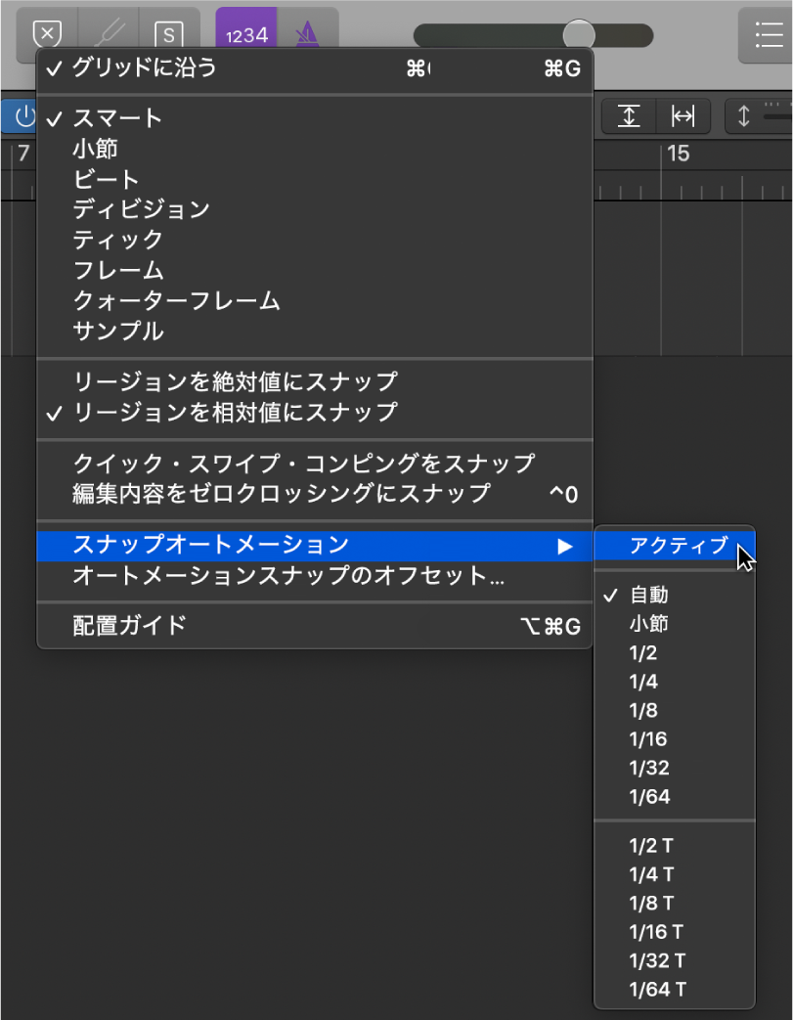Click the X-box no-overlap icon
Viewport: 793px width, 1020px height.
(47, 33)
